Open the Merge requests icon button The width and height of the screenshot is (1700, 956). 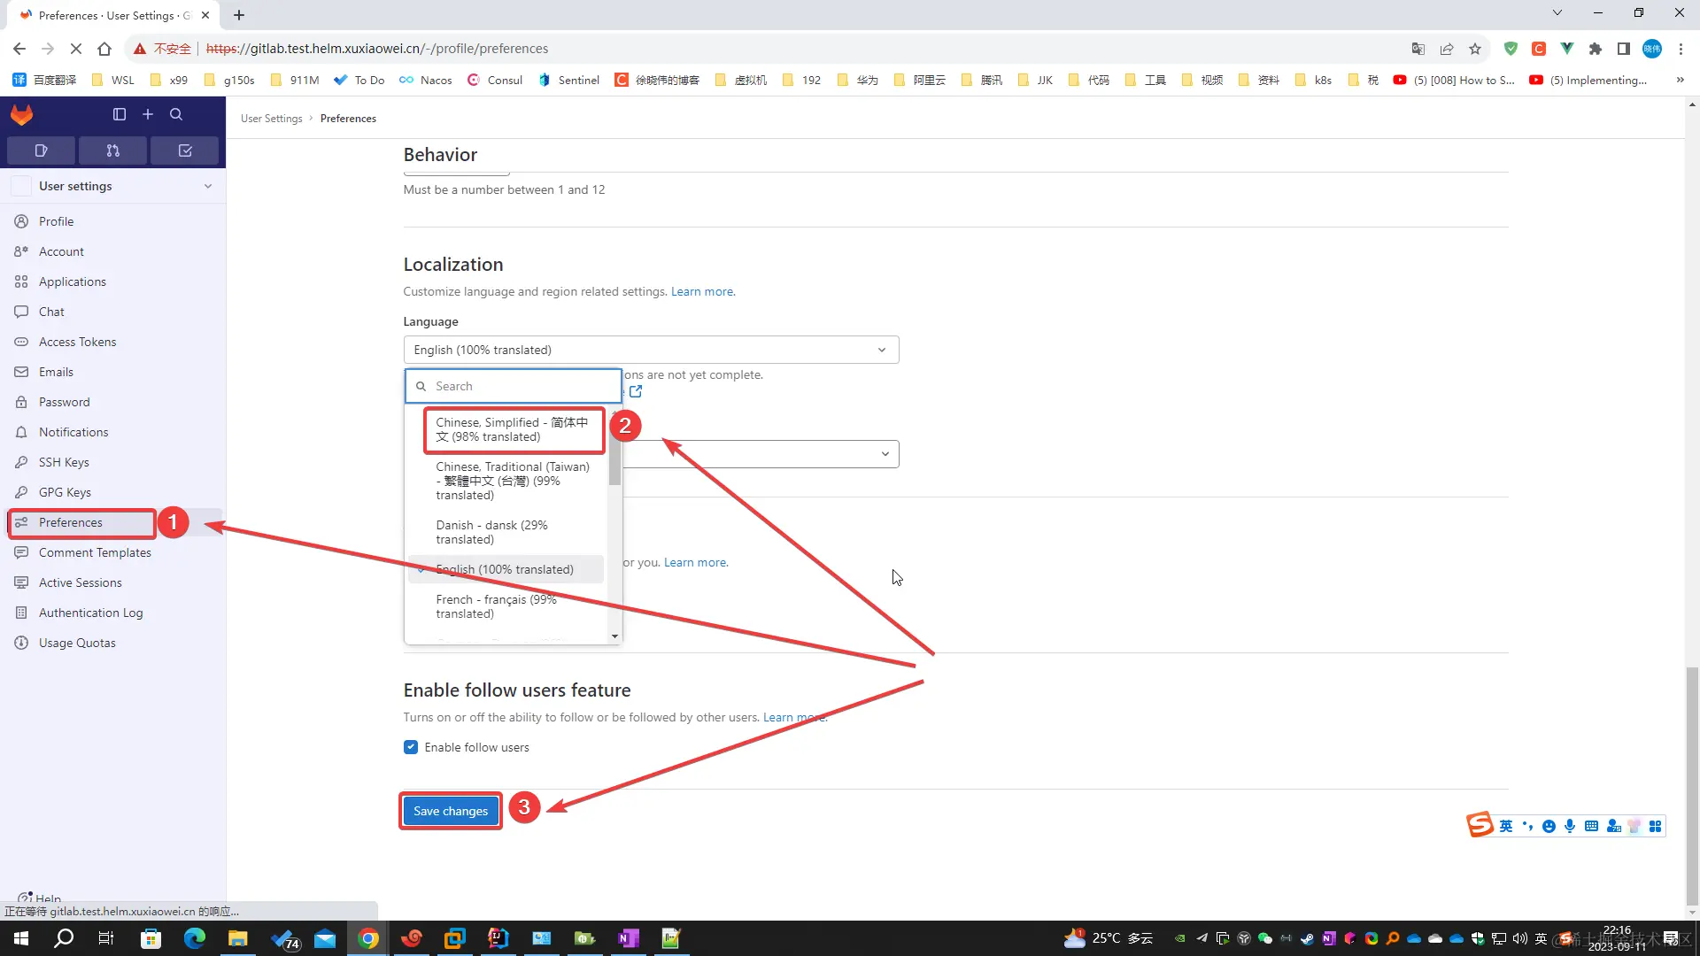click(x=112, y=150)
